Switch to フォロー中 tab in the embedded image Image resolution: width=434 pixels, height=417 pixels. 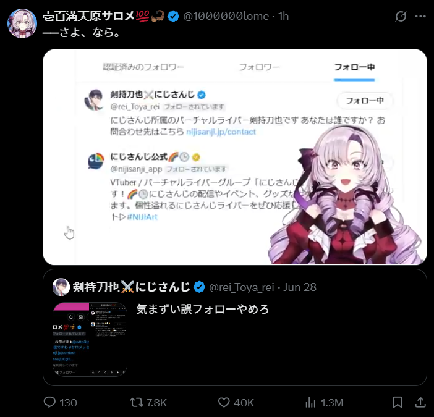click(x=354, y=67)
